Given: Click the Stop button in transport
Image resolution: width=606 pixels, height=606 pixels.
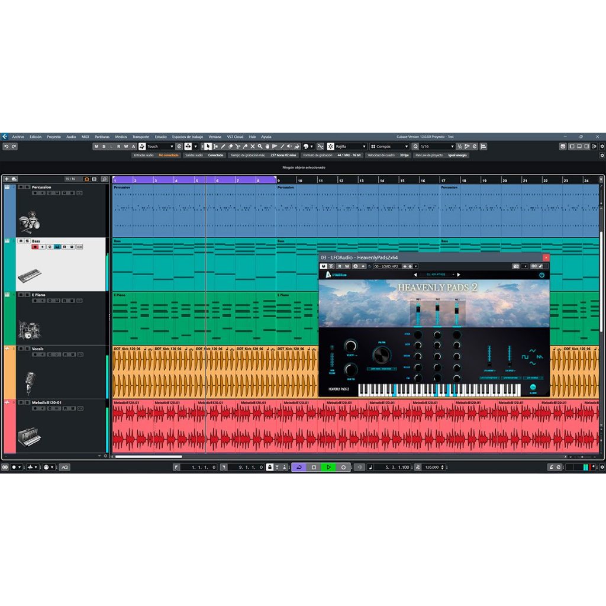Looking at the screenshot, I should [314, 468].
